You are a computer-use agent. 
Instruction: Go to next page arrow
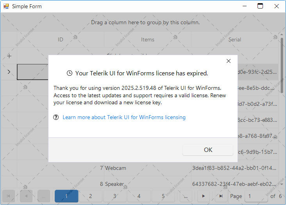[204, 196]
